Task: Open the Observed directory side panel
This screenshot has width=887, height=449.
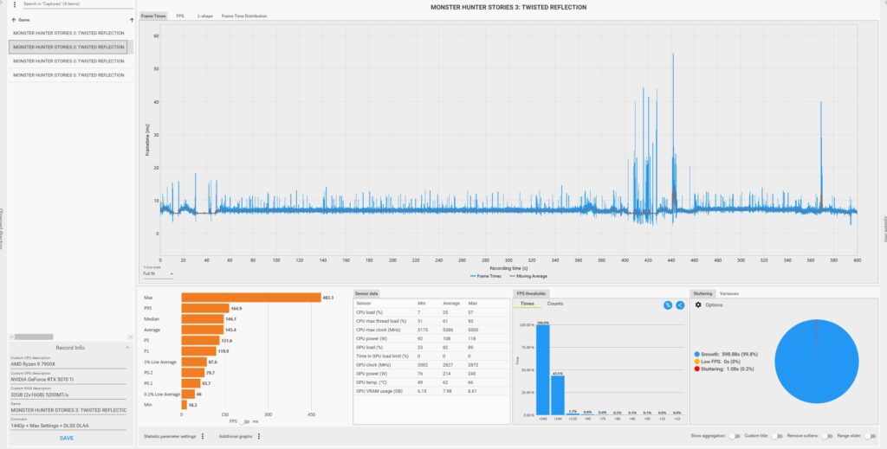Action: [x=2, y=229]
